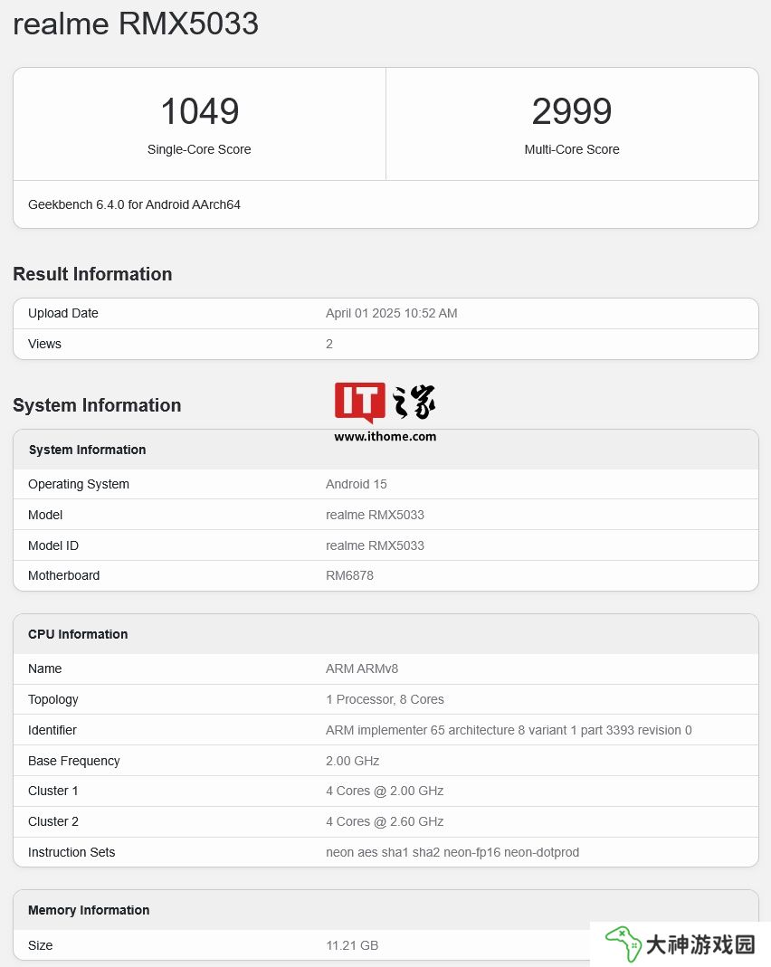Image resolution: width=771 pixels, height=967 pixels.
Task: Click the Model ID label
Action: (x=53, y=545)
